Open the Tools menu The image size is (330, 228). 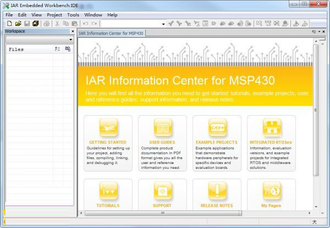coord(73,15)
